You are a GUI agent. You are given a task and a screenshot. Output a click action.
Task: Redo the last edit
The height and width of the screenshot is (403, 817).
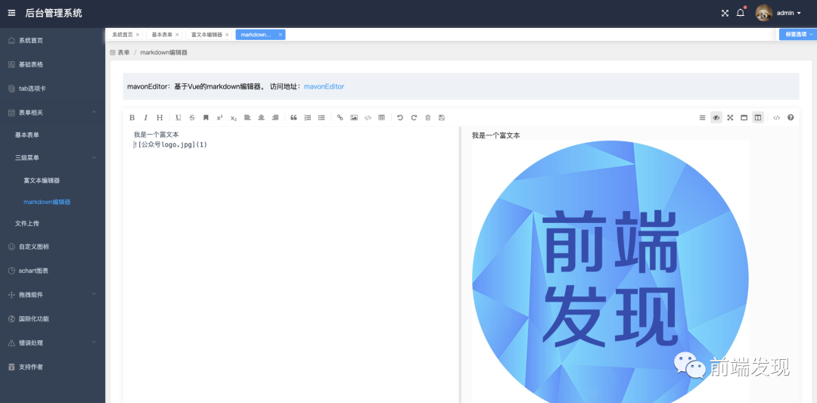(415, 118)
